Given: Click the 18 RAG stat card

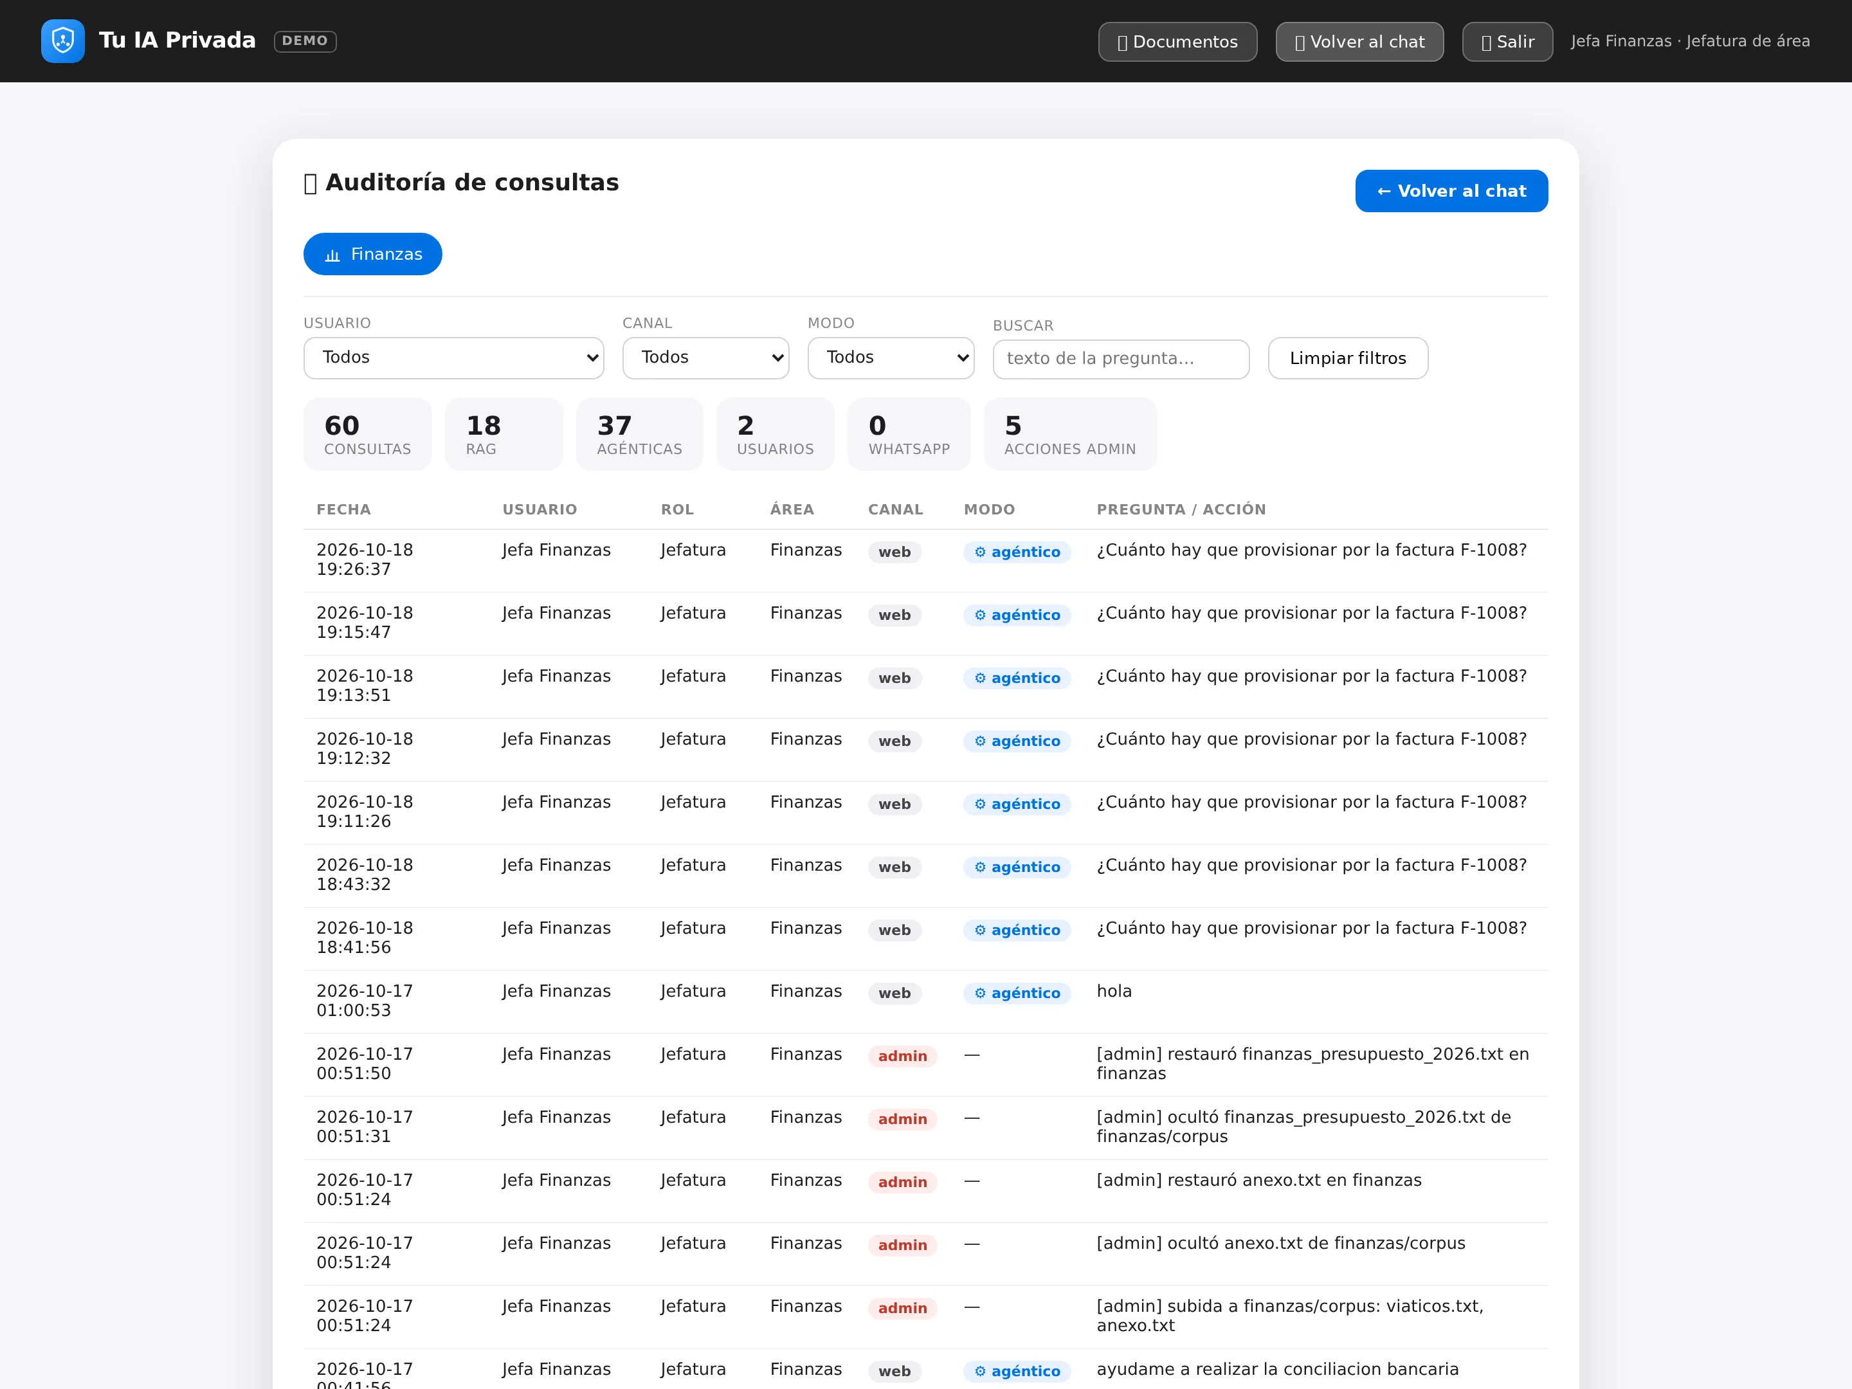Looking at the screenshot, I should pos(504,435).
